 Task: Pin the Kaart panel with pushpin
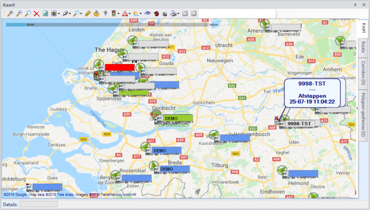355,5
